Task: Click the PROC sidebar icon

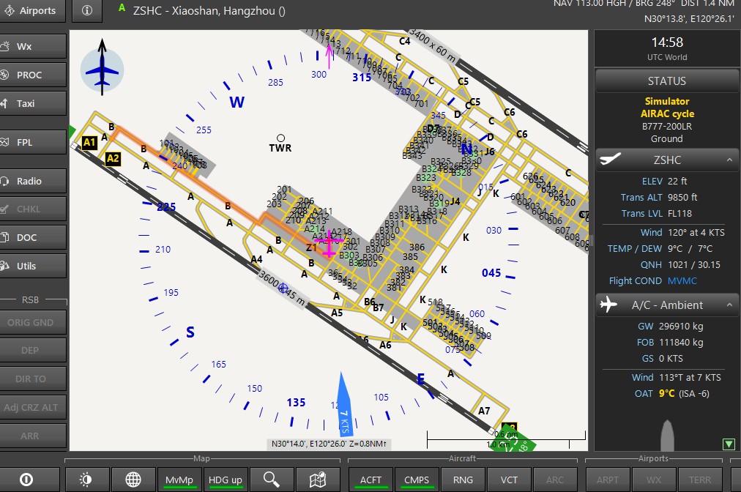Action: tap(4, 75)
